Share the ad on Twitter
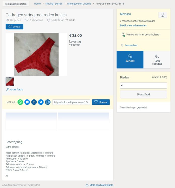The width and height of the screenshot is (175, 188). click(41, 102)
